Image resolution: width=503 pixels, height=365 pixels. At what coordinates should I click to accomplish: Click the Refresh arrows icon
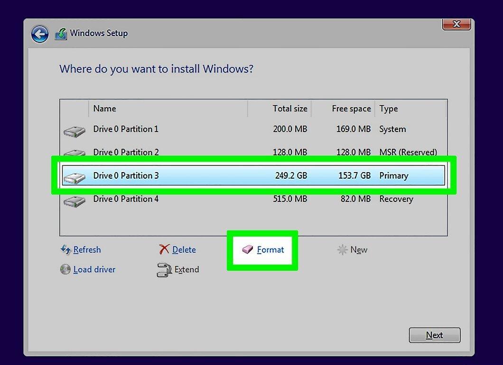(66, 250)
